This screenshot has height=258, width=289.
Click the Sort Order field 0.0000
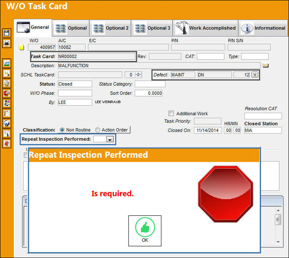148,93
